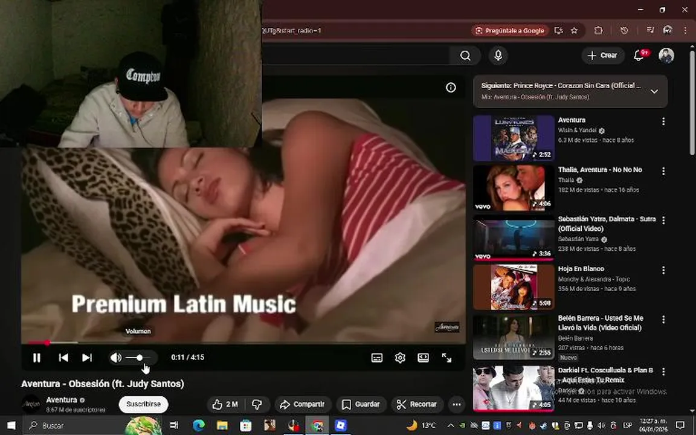The height and width of the screenshot is (435, 696).
Task: Open the Aventura channel name link
Action: tap(62, 400)
